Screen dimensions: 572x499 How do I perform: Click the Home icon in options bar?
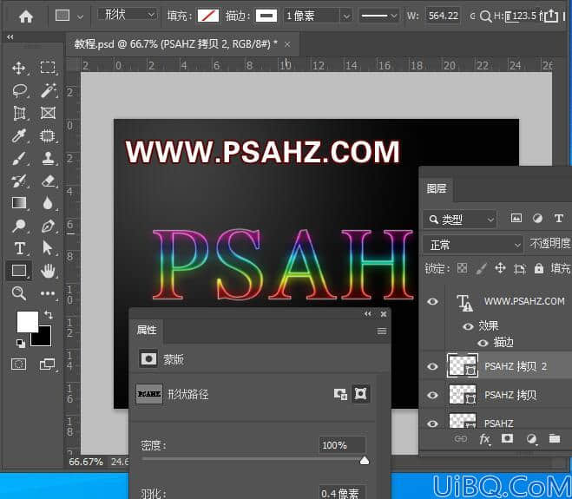point(26,16)
